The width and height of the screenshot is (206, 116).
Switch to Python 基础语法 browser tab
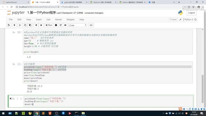tap(132, 2)
